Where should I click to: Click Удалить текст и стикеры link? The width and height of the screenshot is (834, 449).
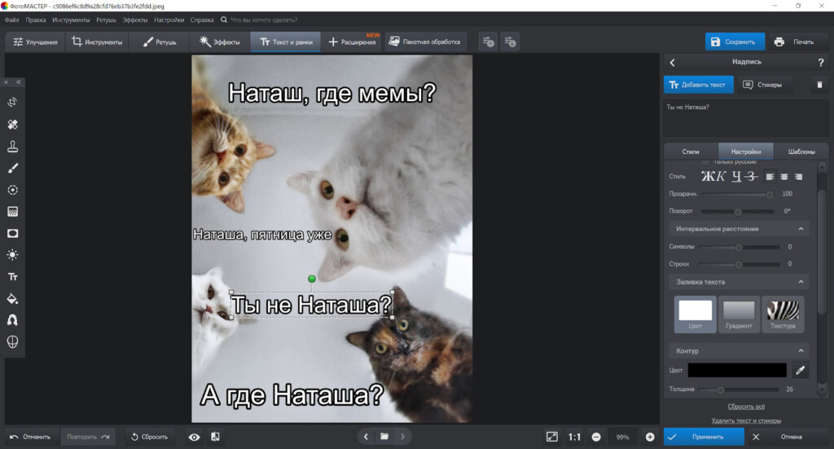click(x=746, y=420)
